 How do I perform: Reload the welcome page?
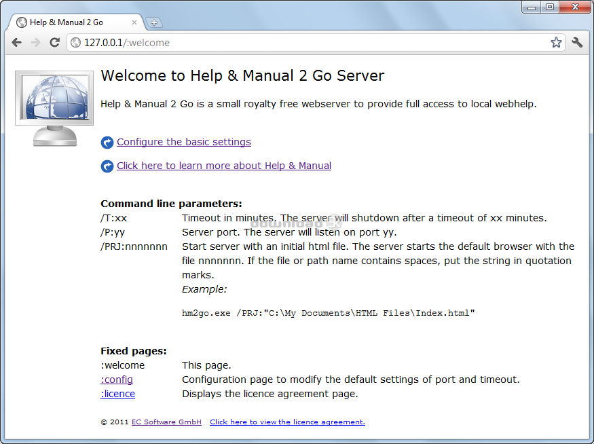54,42
